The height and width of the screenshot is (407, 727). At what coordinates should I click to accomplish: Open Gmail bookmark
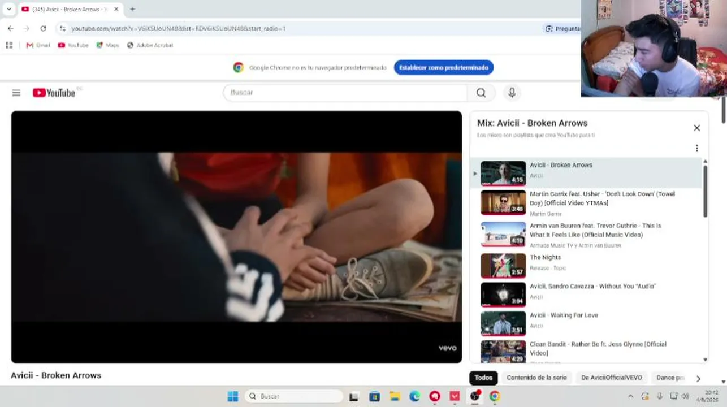(x=38, y=45)
